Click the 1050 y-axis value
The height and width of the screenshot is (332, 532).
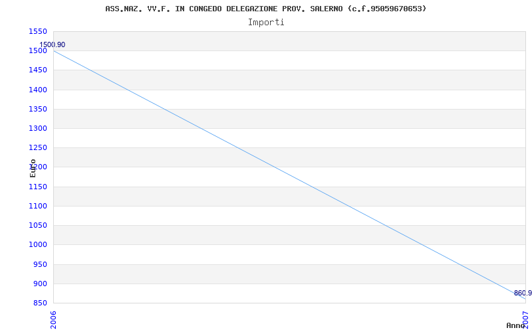[38, 225]
